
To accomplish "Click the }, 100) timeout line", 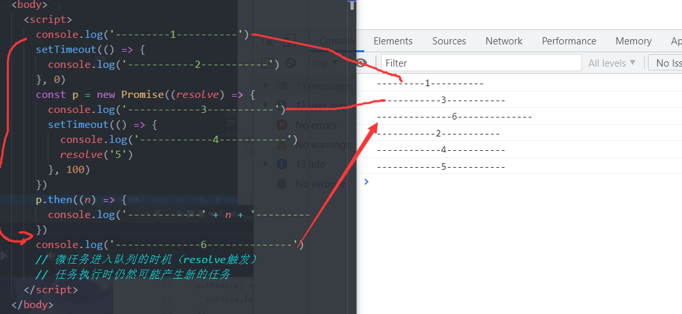I will [69, 169].
